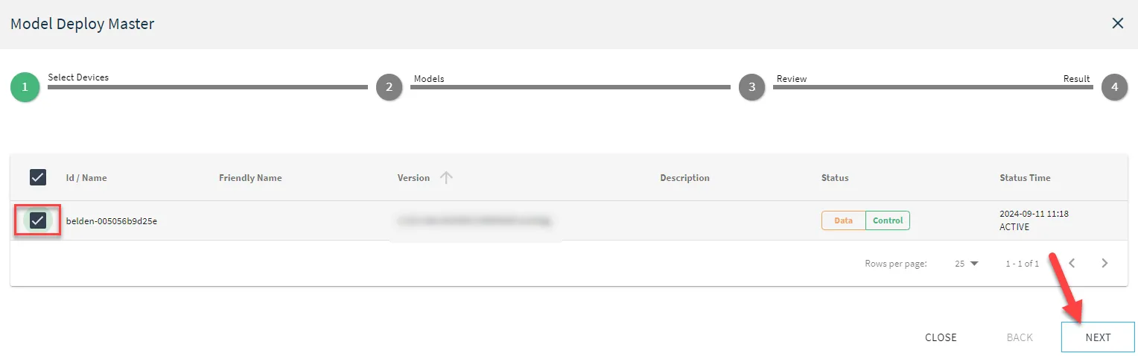Select the belden-005056b9d25e device name

pos(112,220)
